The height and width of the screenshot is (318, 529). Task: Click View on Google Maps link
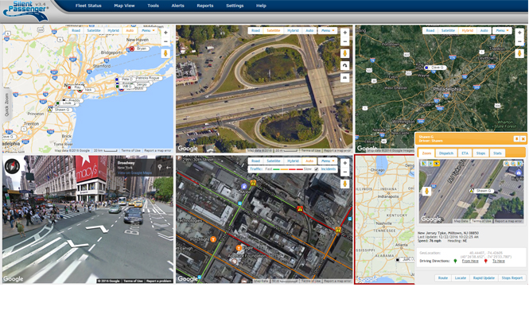point(134,173)
